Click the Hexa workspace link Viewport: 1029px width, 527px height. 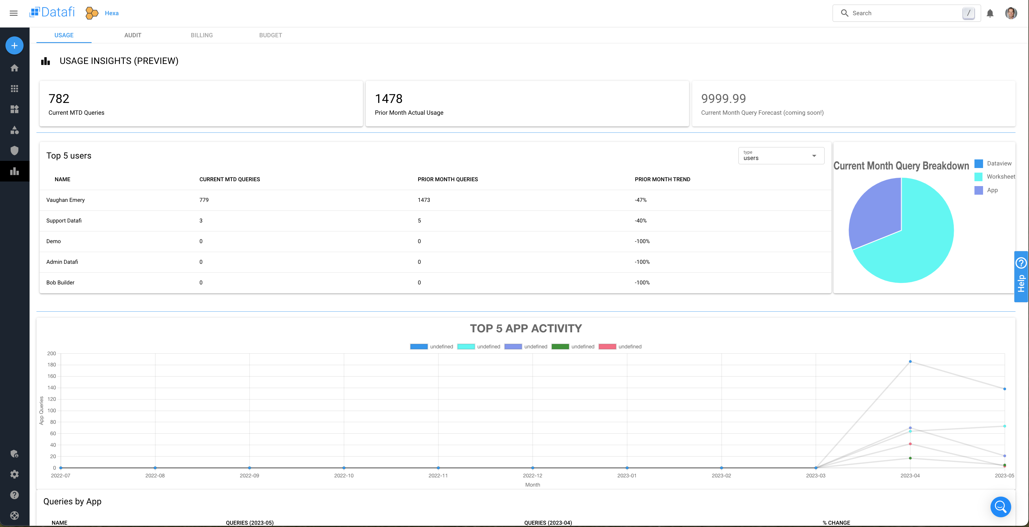tap(111, 13)
